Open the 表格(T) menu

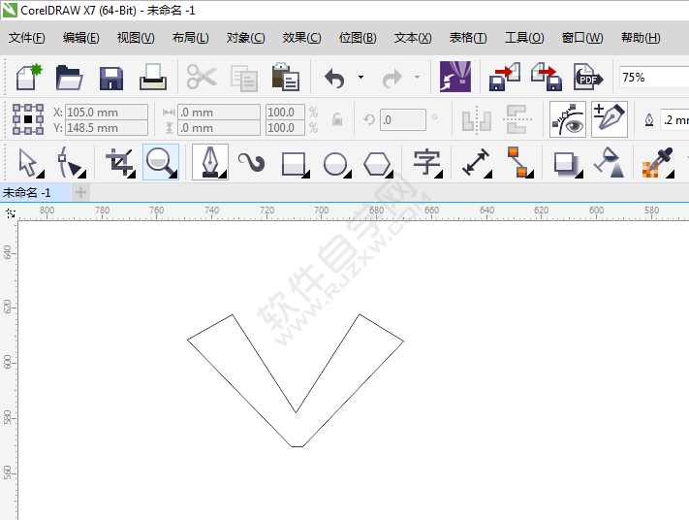tap(467, 38)
